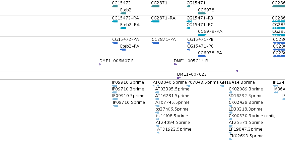The image size is (285, 141).
Task: Click the CK02089.3prime EST
Action: click(230, 92)
